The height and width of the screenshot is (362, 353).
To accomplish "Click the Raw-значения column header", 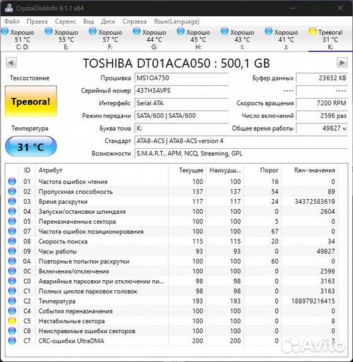I will (x=310, y=170).
